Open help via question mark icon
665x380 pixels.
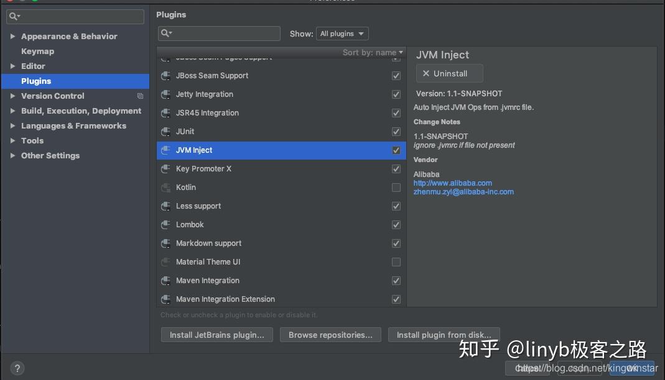pos(17,368)
